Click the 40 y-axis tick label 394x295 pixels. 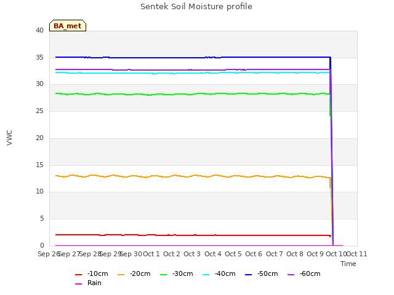click(x=39, y=30)
